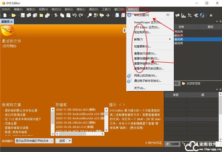This screenshot has width=222, height=152.
Task: Open the workspace panel options arrow
Action: pos(217,22)
